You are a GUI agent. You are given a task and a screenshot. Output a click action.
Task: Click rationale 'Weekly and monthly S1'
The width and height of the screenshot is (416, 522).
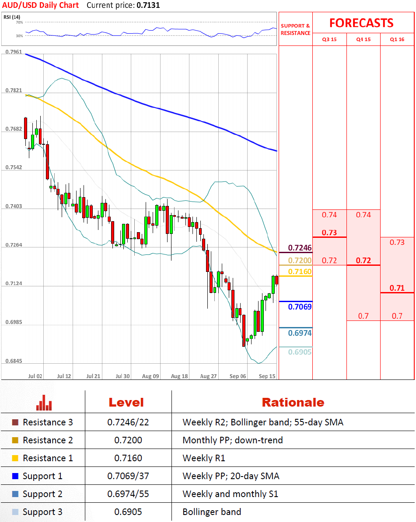(x=230, y=494)
